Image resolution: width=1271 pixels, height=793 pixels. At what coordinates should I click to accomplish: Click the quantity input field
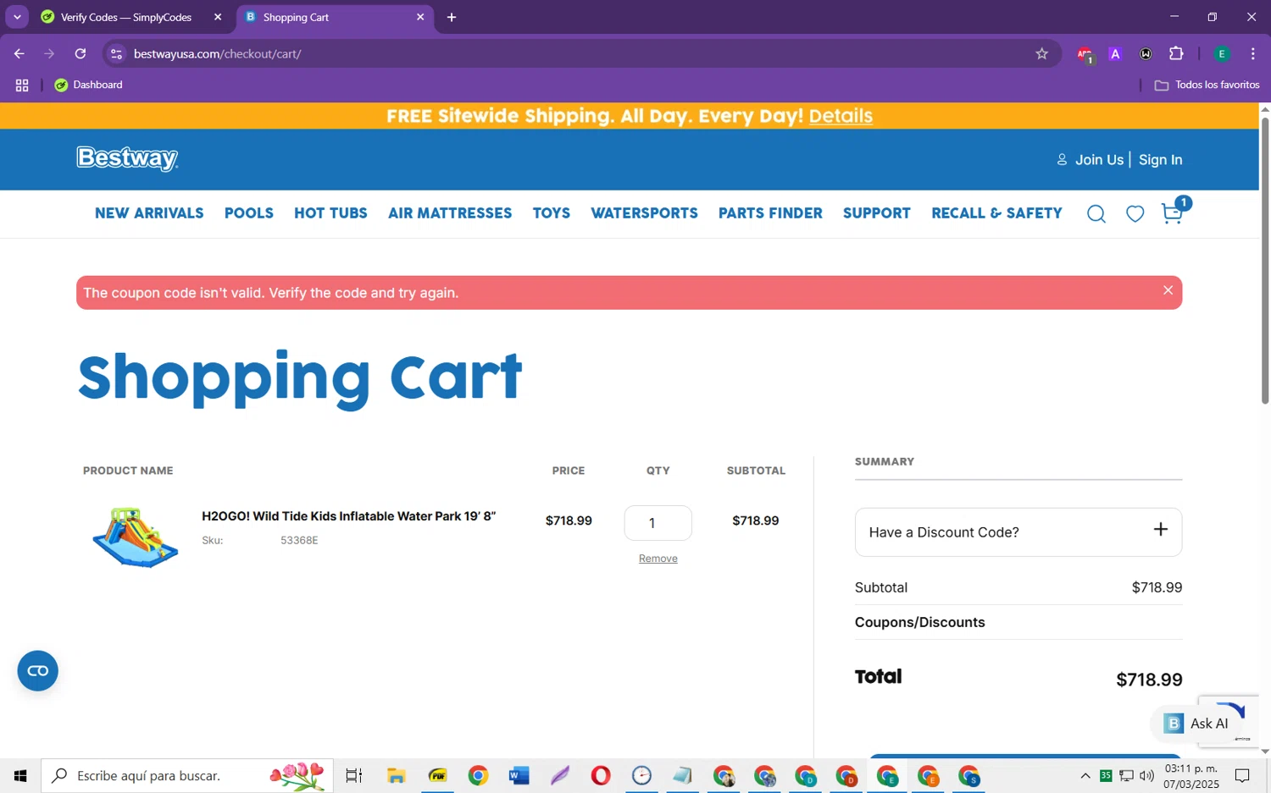(658, 523)
